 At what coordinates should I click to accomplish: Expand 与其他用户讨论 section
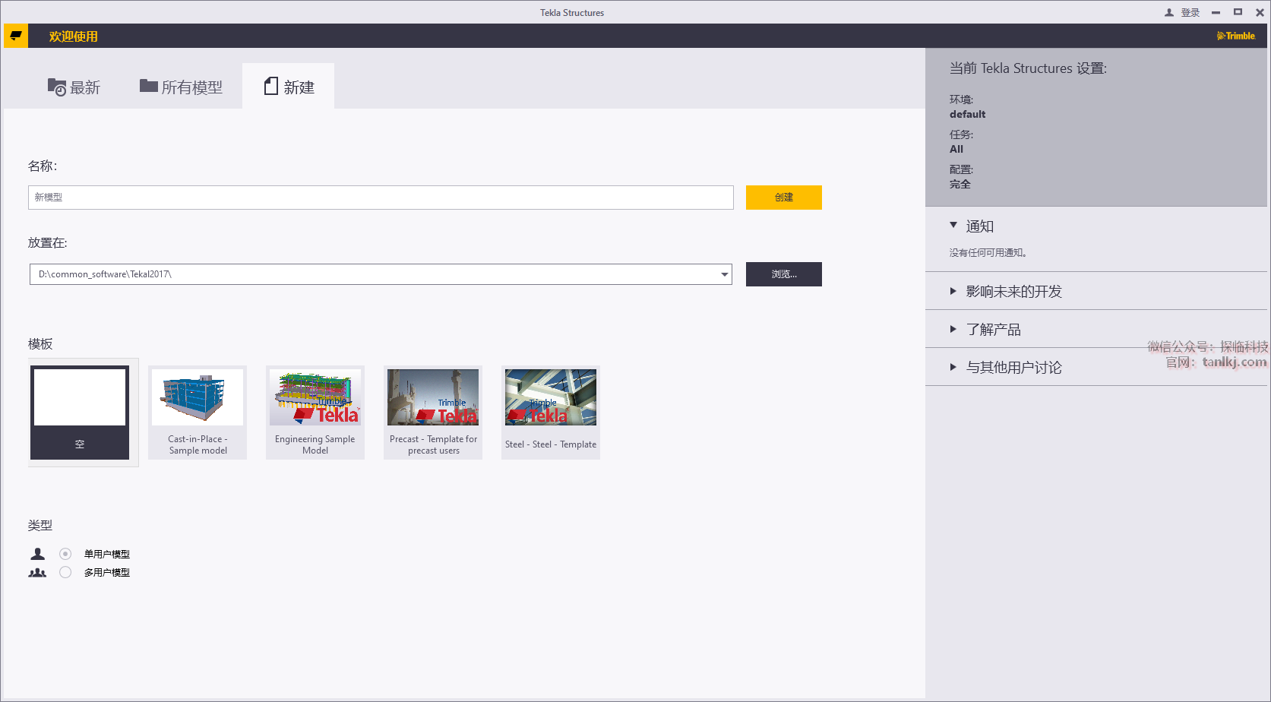[x=953, y=367]
